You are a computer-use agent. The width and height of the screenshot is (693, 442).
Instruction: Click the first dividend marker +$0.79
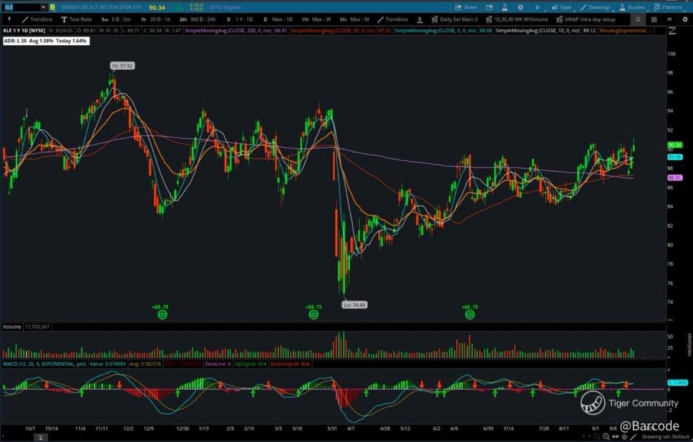click(x=161, y=314)
